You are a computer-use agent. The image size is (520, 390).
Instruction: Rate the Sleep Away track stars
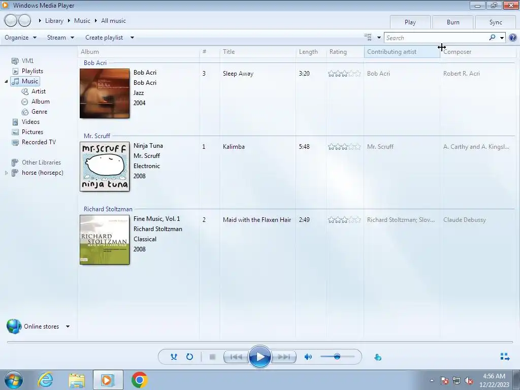(344, 74)
